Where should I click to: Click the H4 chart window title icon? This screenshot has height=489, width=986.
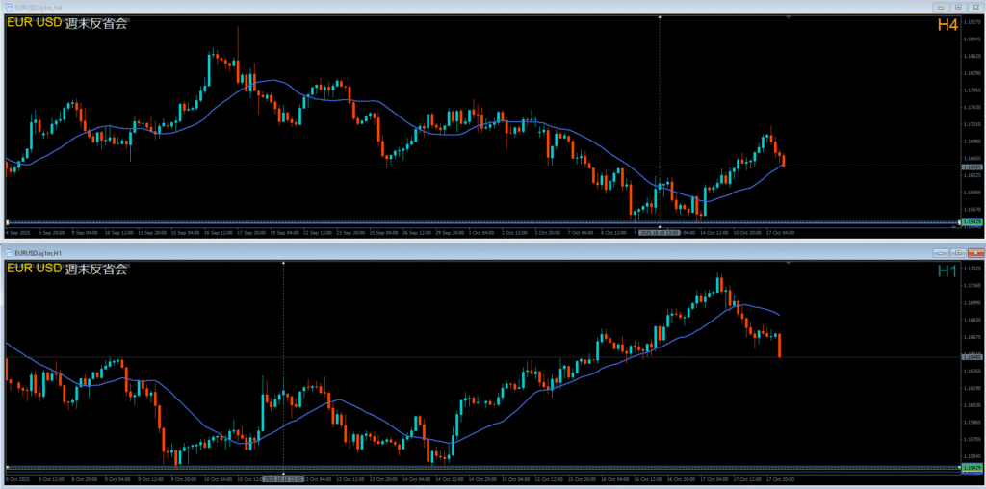tap(9, 7)
